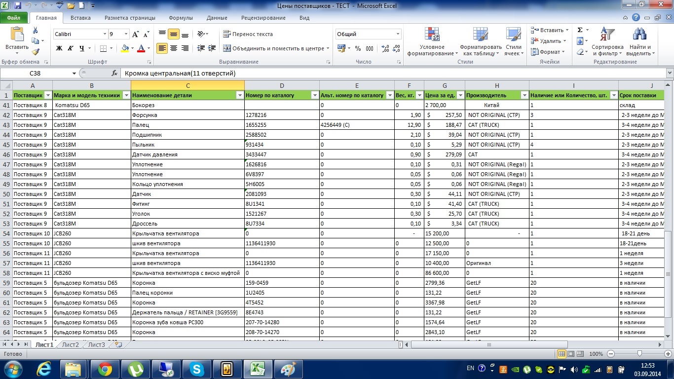Open Стили ячеек gallery
Screen dimensions: 674x379
tap(514, 41)
